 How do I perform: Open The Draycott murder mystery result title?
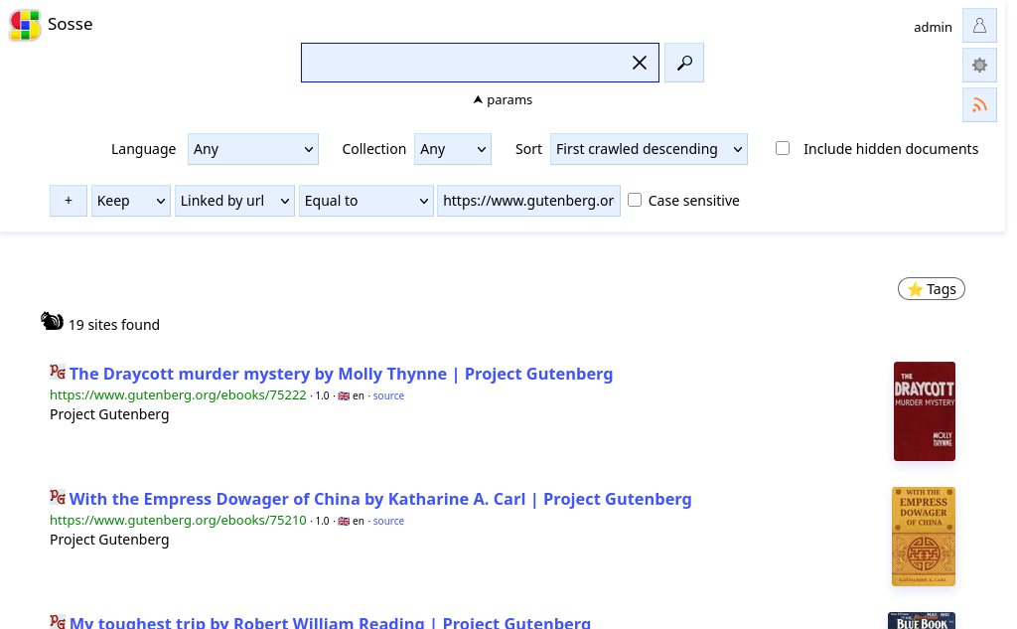(x=342, y=374)
